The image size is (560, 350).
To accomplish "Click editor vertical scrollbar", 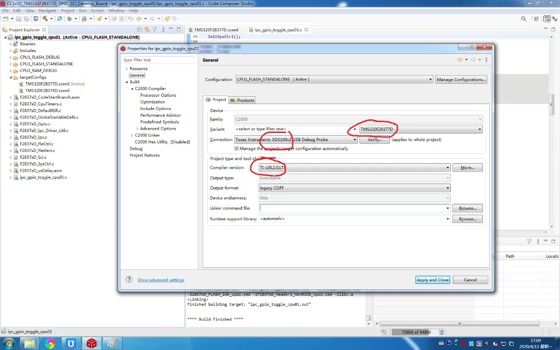I will (x=551, y=105).
